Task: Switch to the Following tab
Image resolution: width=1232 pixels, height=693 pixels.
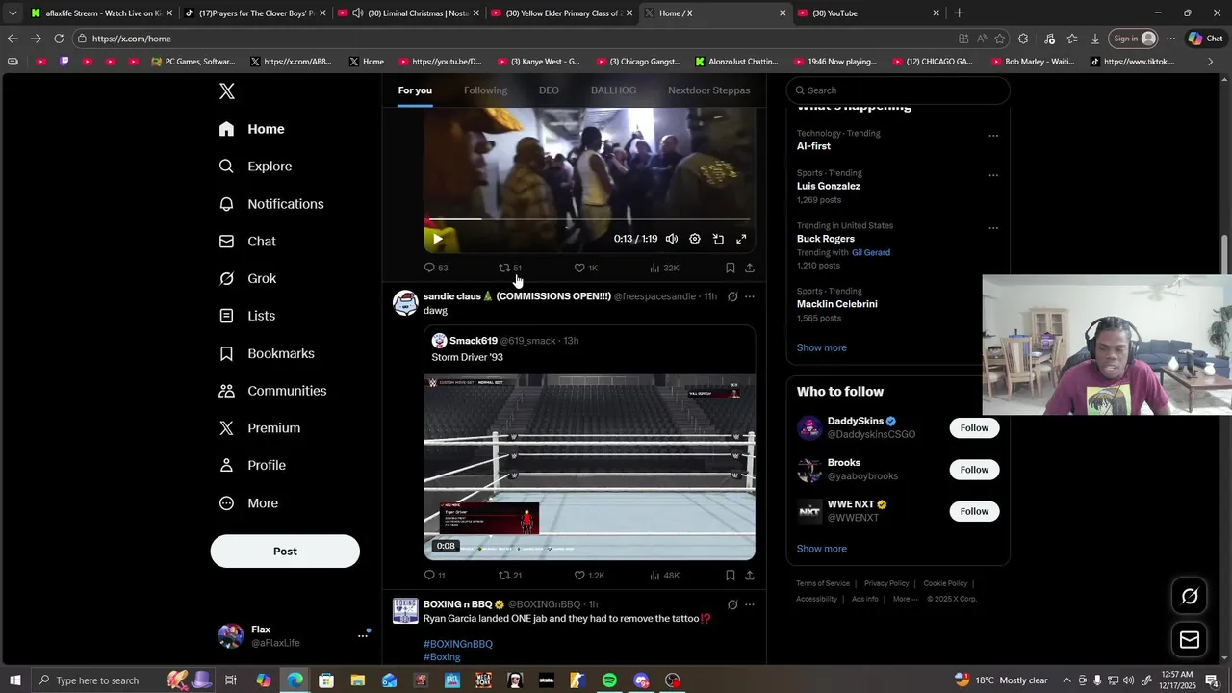Action: pyautogui.click(x=485, y=90)
